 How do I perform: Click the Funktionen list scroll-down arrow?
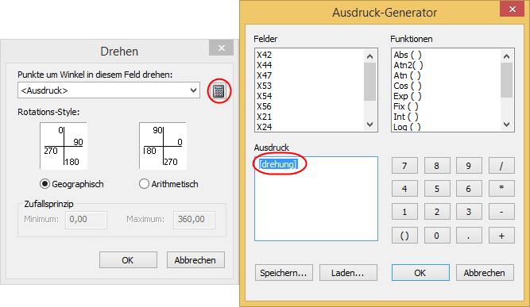coord(506,125)
